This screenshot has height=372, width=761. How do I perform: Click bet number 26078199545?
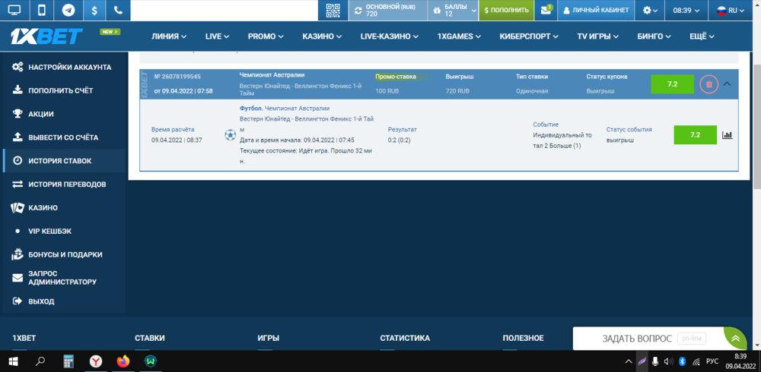tap(177, 77)
